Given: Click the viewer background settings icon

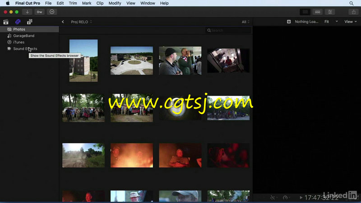Looking at the screenshot, I should tap(289, 22).
